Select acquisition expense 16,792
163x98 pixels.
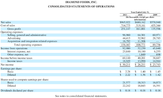coord(126,41)
